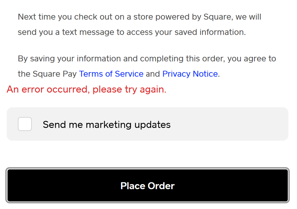The width and height of the screenshot is (297, 209).
Task: Click the words "Square Pay" in the agreement
Action: tap(55, 74)
